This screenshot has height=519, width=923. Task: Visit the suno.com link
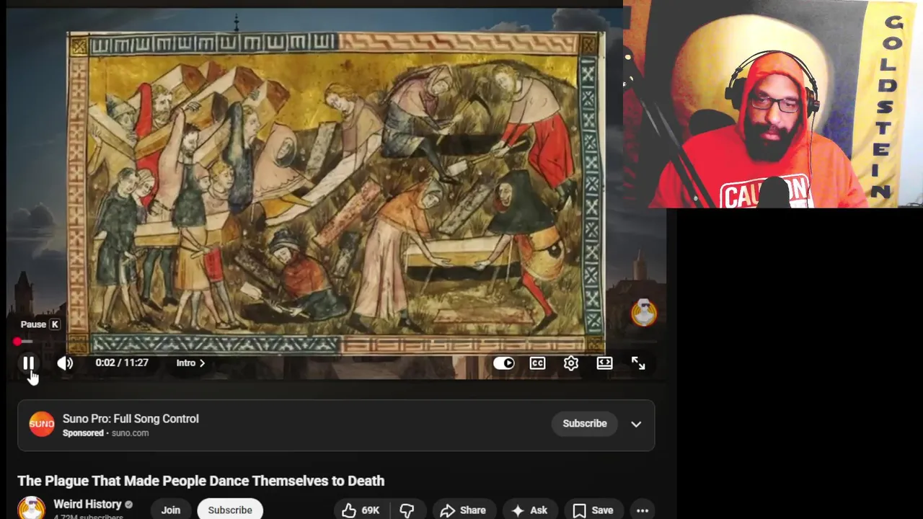click(130, 433)
